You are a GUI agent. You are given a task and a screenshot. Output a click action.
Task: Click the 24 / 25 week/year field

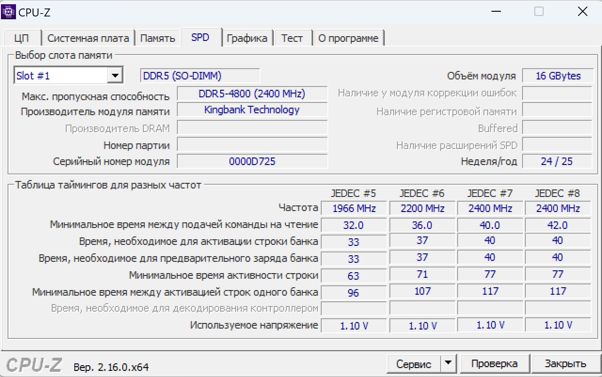tap(557, 161)
